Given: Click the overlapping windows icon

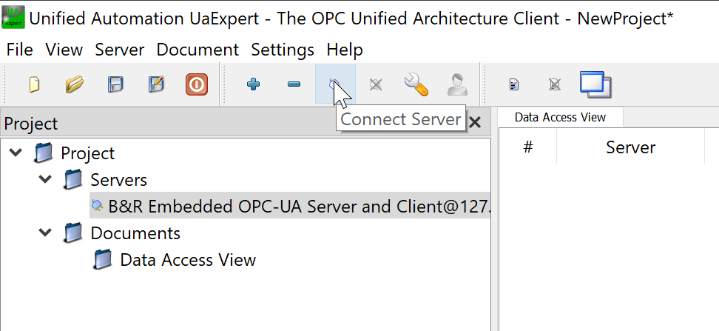Looking at the screenshot, I should click(x=595, y=84).
